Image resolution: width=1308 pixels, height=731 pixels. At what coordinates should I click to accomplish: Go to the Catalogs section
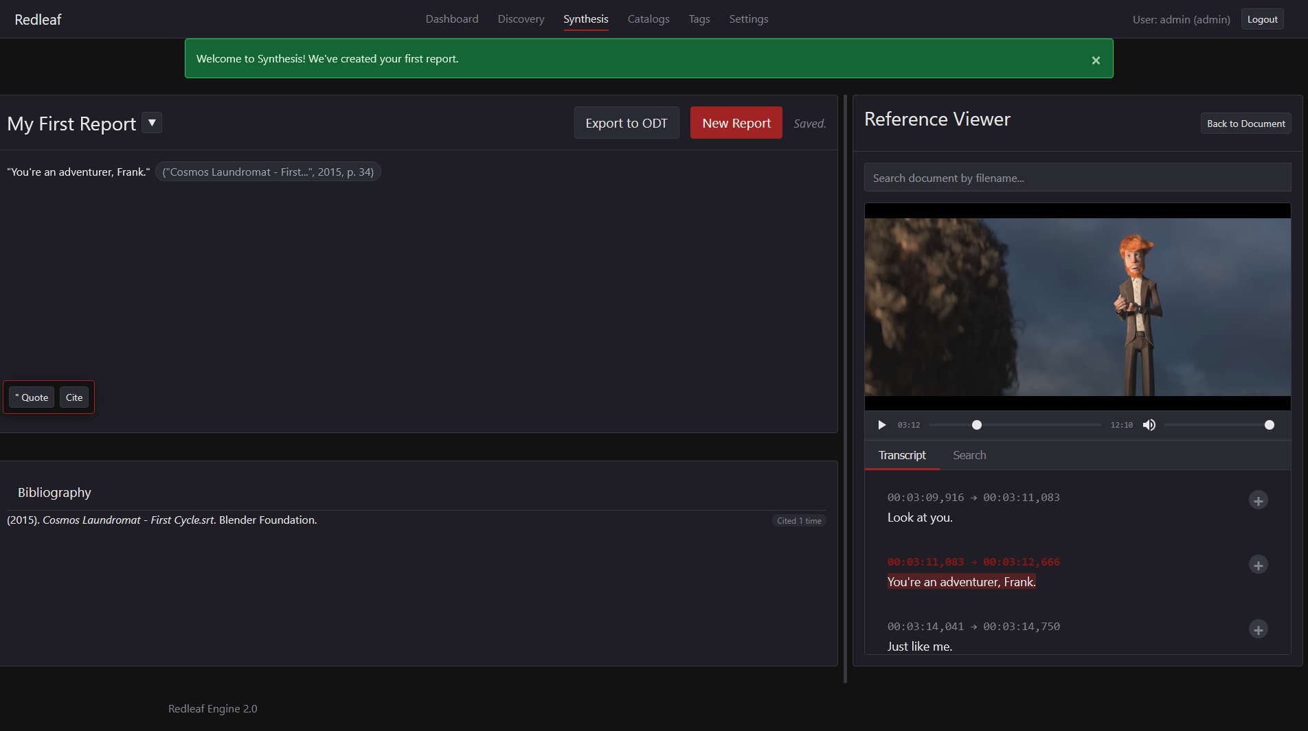[x=648, y=19]
